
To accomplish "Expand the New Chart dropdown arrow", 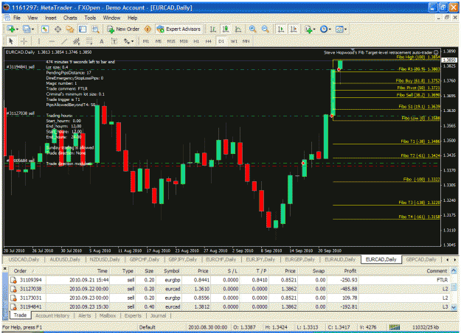I will [17, 29].
